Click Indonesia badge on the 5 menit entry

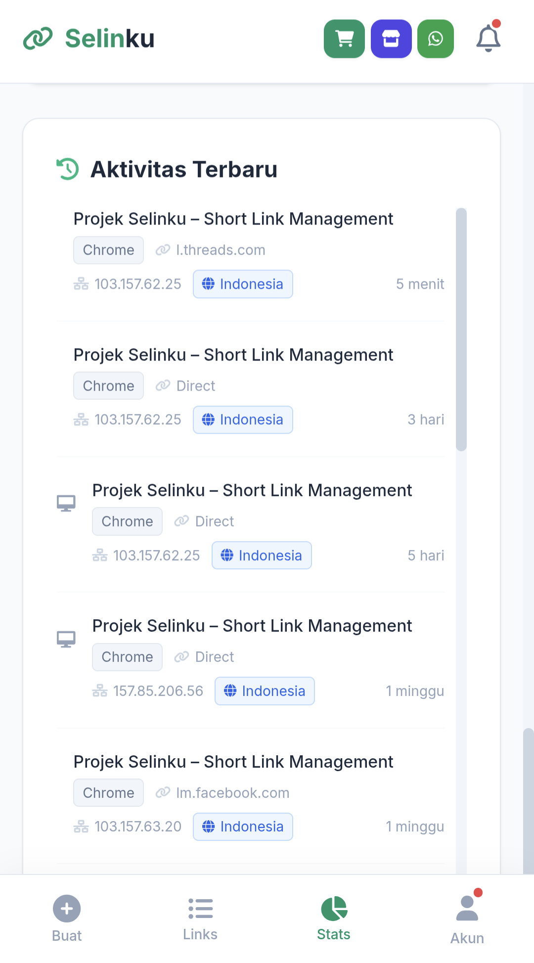pyautogui.click(x=243, y=284)
